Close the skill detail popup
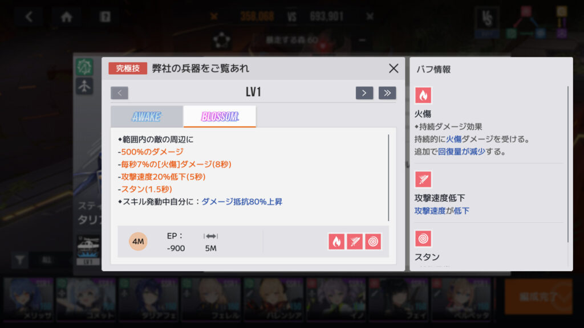Screen dimensions: 584x328 [x=394, y=68]
